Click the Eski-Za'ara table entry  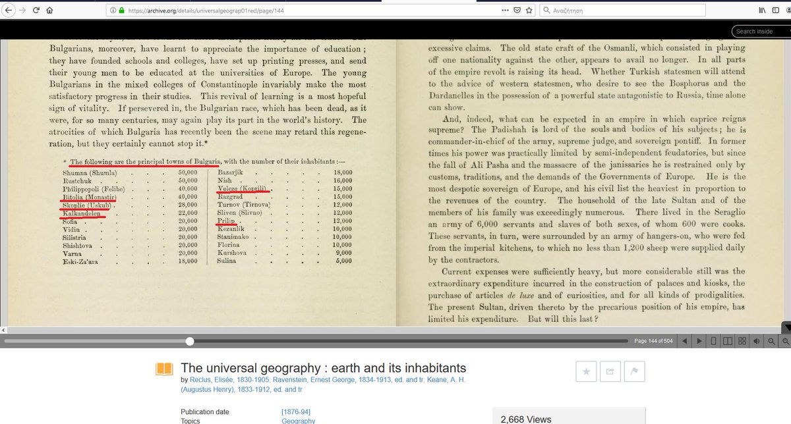click(x=81, y=261)
